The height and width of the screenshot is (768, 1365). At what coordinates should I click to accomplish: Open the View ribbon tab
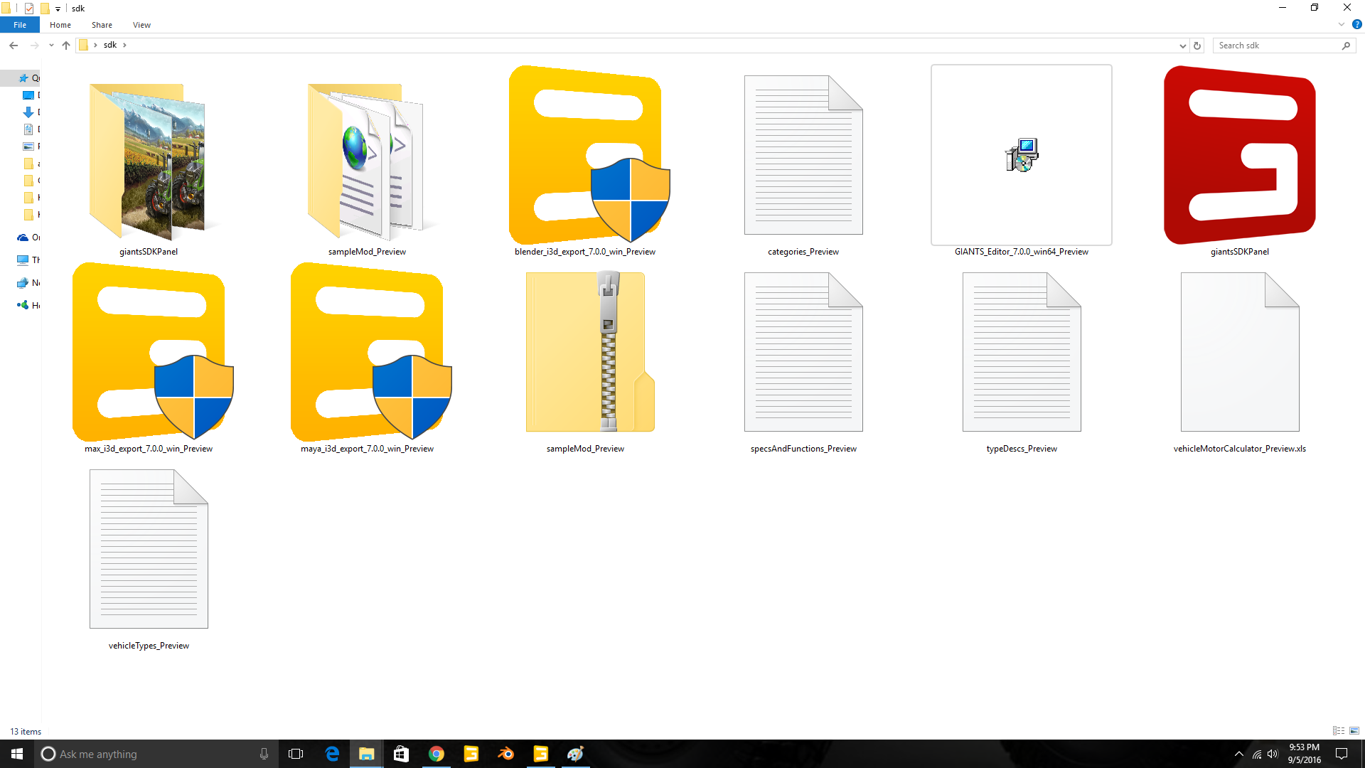(x=141, y=25)
